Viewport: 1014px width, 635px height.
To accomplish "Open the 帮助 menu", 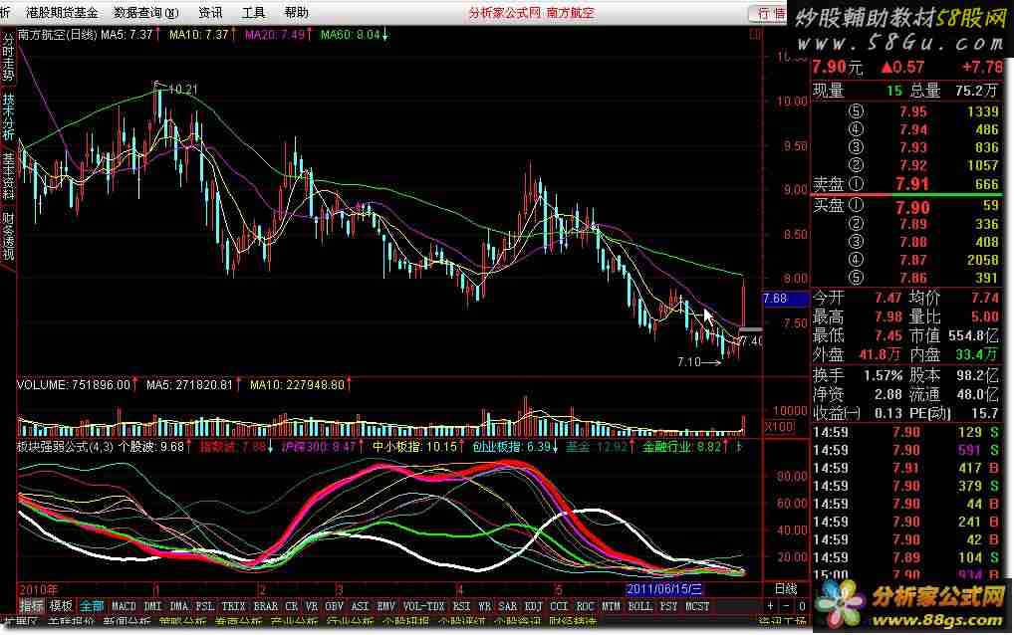I will 296,12.
